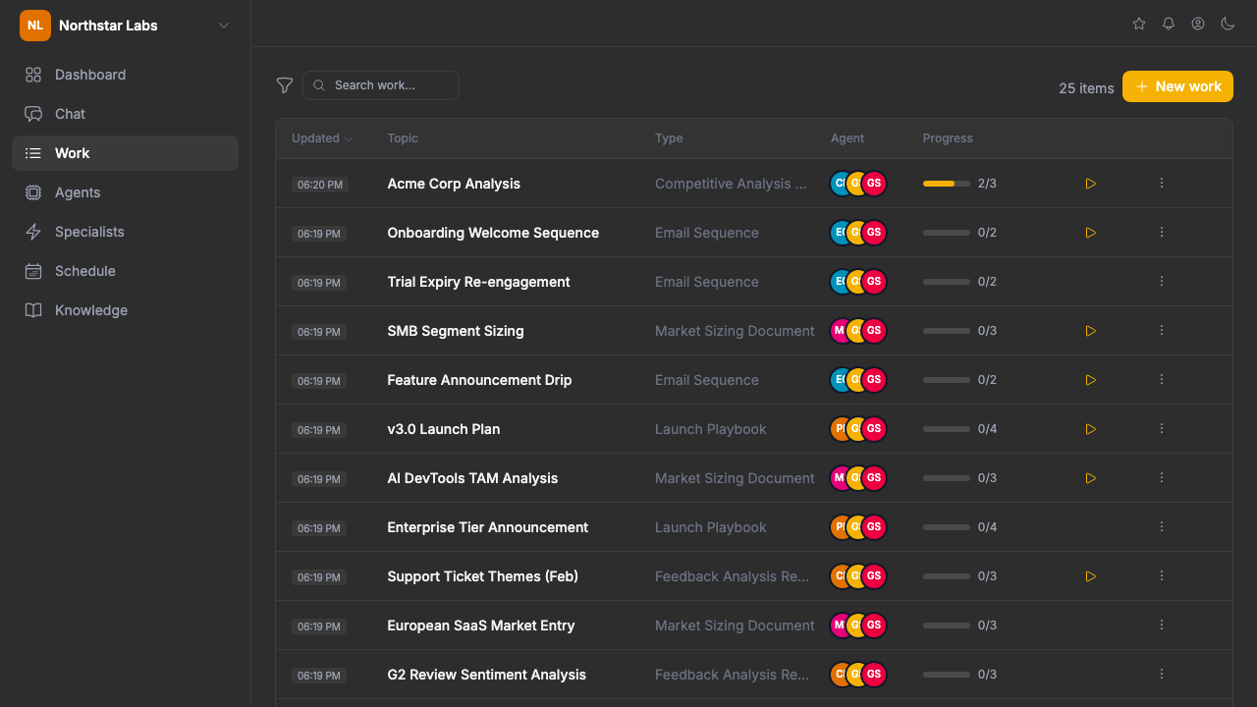Screen dimensions: 1257x707
Task: Open Schedule in the sidebar
Action: [x=125, y=271]
